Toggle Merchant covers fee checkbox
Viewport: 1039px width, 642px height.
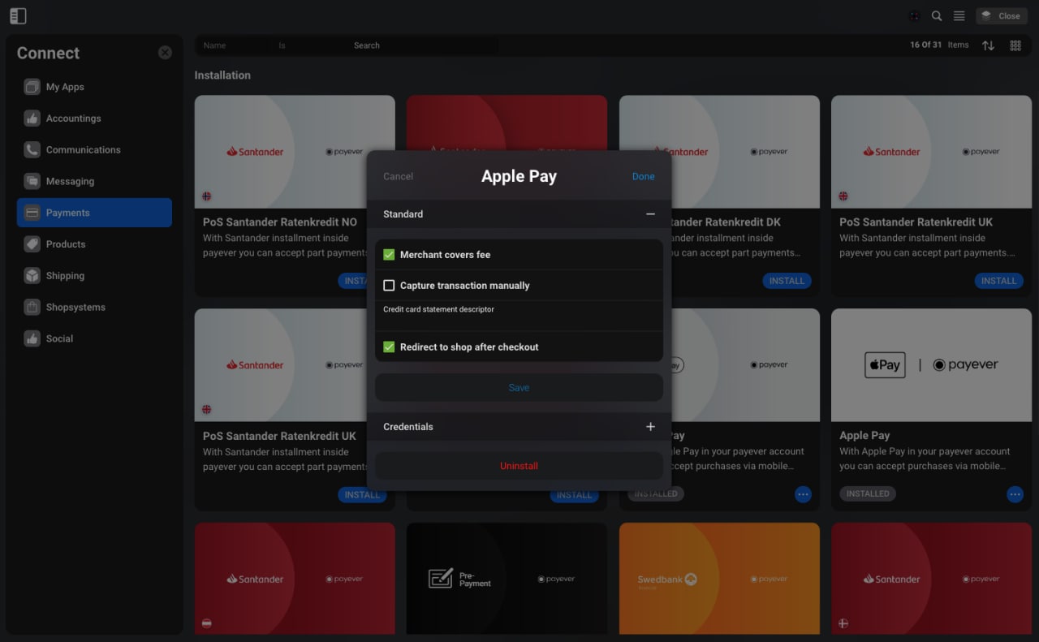pyautogui.click(x=389, y=255)
